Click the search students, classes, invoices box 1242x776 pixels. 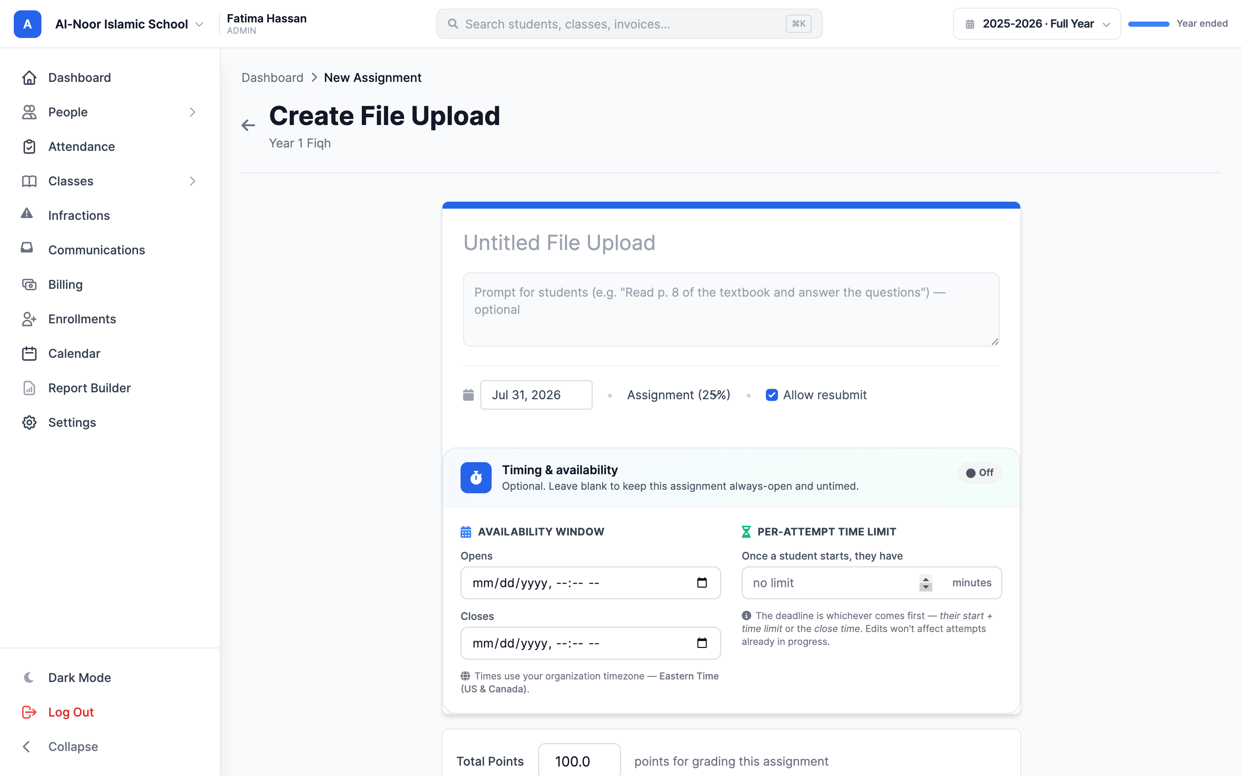coord(629,24)
